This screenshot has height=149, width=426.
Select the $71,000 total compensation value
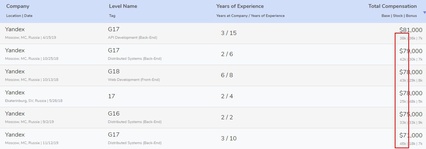point(411,135)
